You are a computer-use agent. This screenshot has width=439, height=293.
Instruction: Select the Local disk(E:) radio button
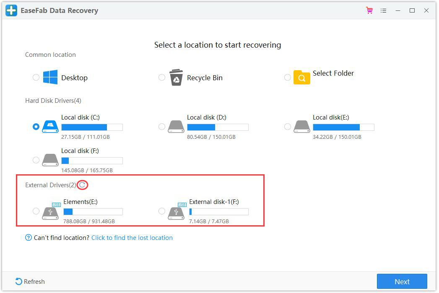pos(288,127)
